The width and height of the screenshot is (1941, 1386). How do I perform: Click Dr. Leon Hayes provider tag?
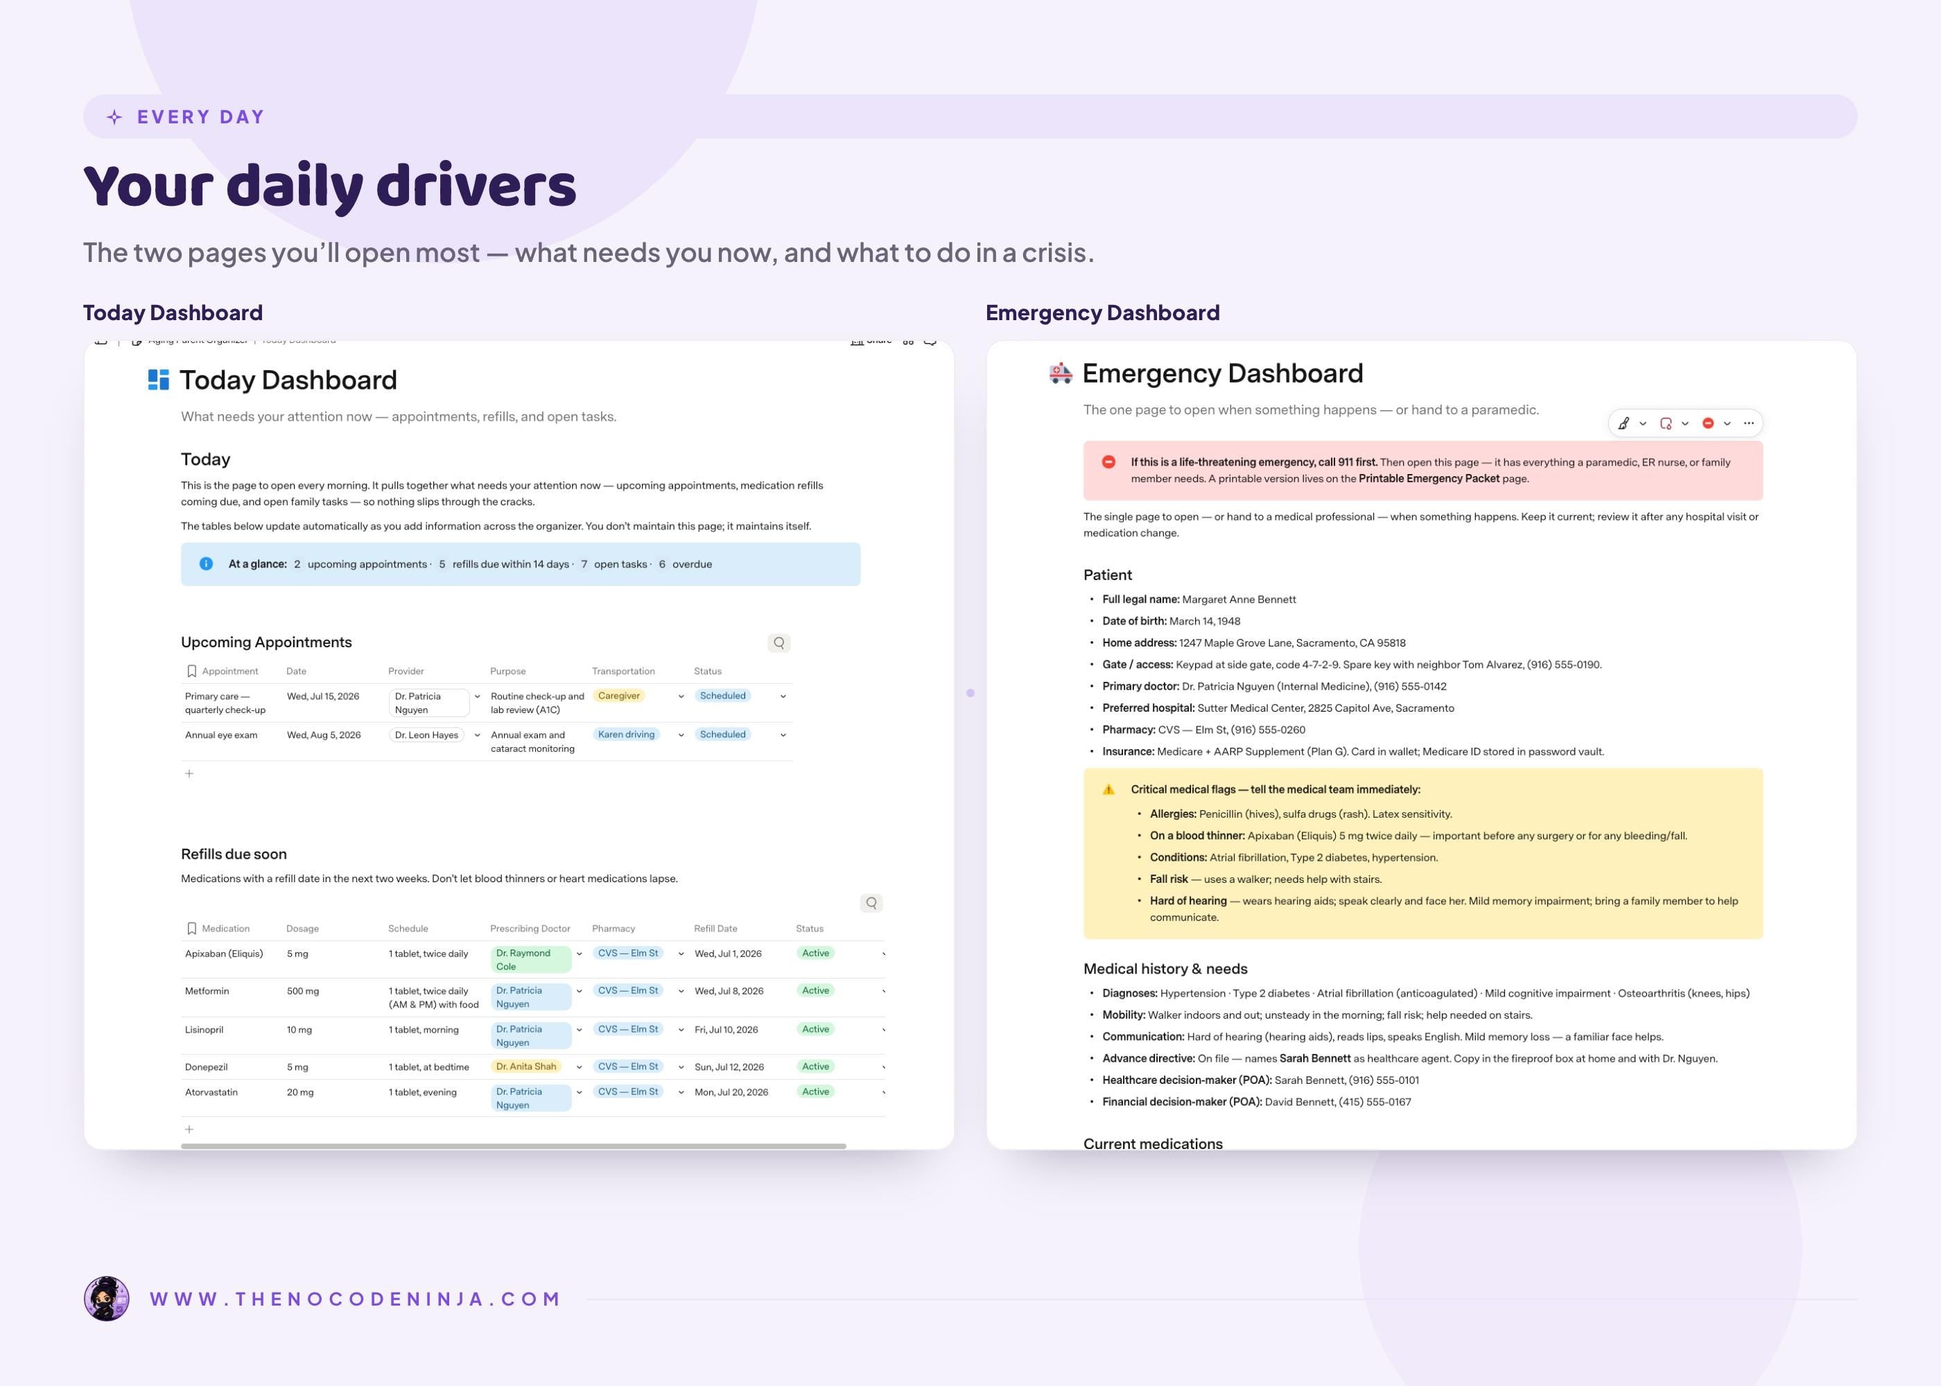pos(427,735)
